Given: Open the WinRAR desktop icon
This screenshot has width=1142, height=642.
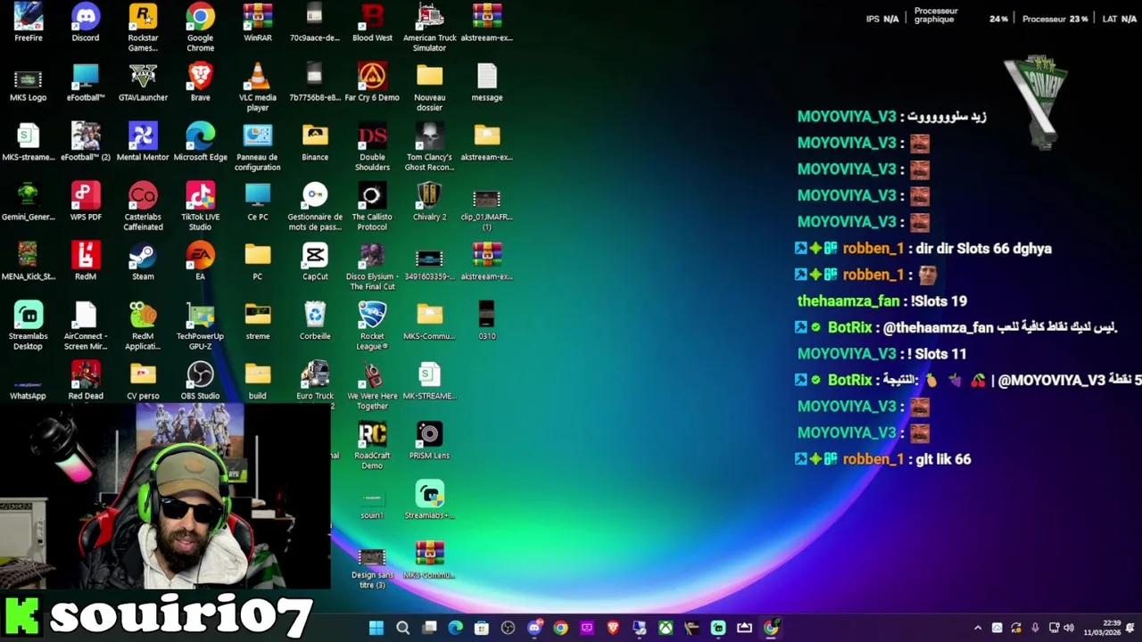Looking at the screenshot, I should 258,22.
